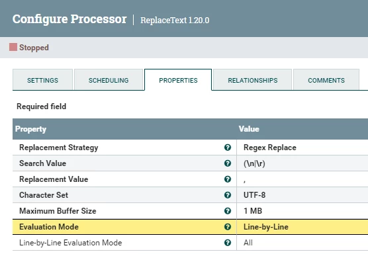
Task: Show help icon for Evaluation Mode row
Action: pyautogui.click(x=228, y=227)
